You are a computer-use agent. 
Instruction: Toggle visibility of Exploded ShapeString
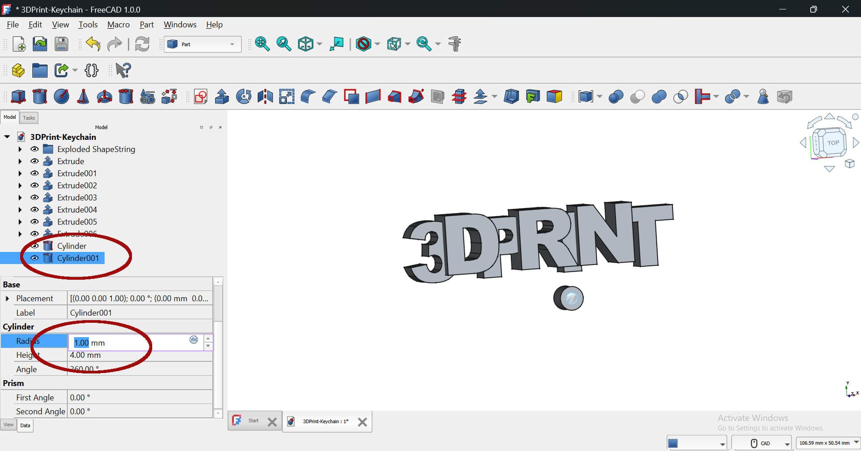click(35, 149)
